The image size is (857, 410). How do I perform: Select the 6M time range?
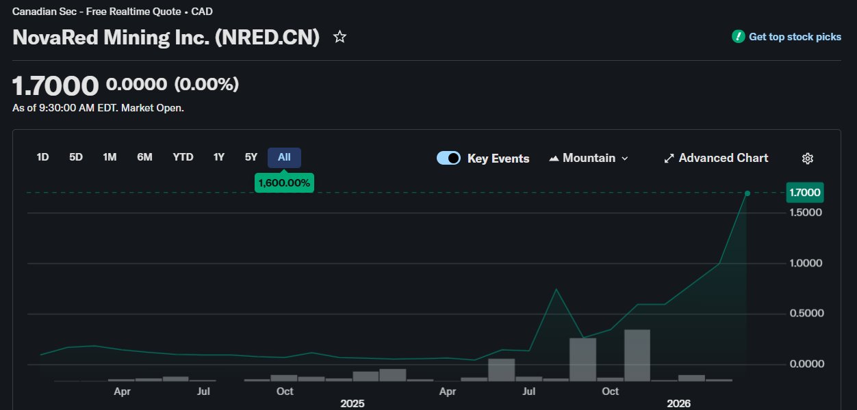[x=144, y=157]
